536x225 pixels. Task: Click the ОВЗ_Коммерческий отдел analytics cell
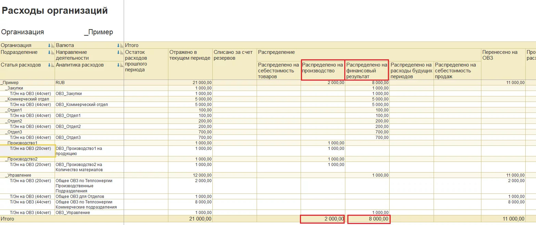pos(89,105)
